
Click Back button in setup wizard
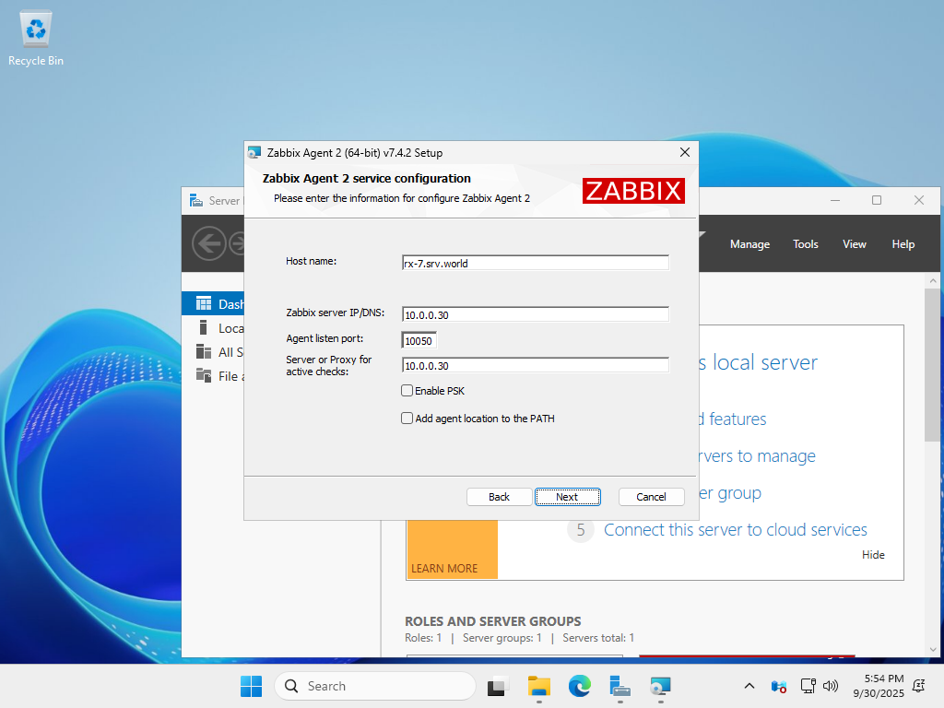499,497
